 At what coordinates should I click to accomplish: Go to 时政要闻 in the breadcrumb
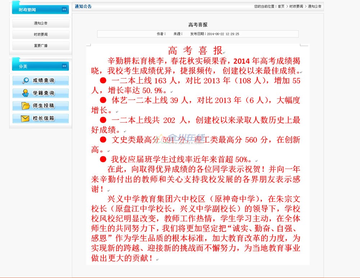[x=296, y=6]
